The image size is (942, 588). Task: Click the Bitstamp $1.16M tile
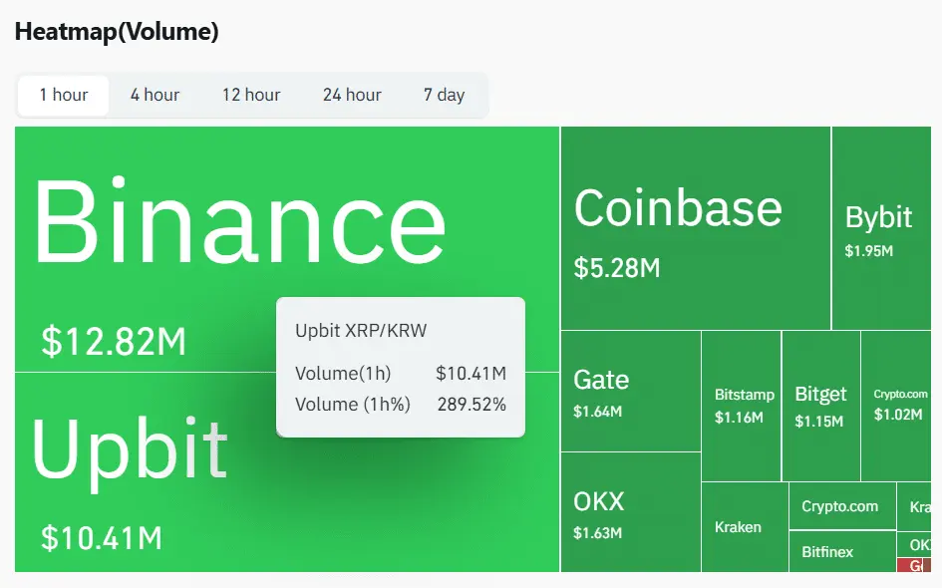tap(744, 404)
